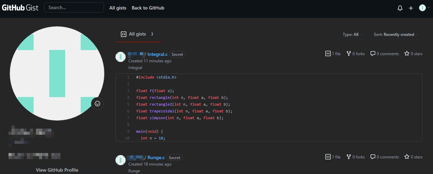
Task: Click the Secret badge on Integral.c
Action: coord(177,55)
